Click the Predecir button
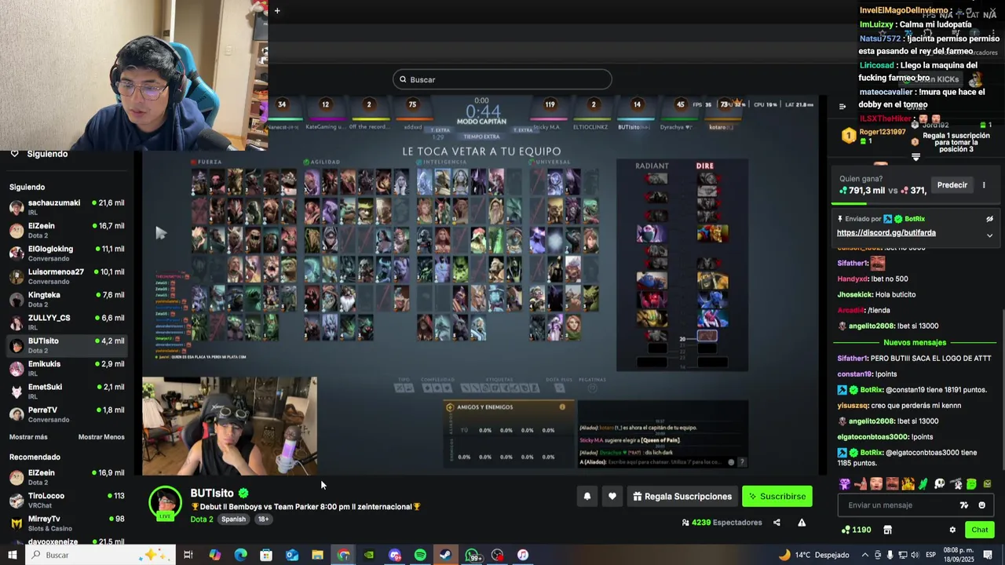 (x=952, y=185)
